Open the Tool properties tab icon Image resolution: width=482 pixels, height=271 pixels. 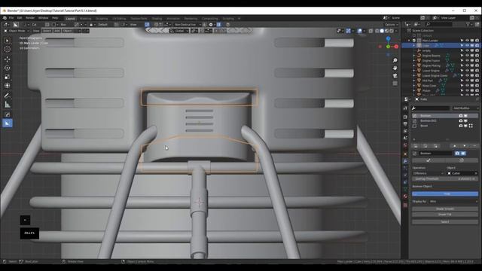[x=405, y=108]
